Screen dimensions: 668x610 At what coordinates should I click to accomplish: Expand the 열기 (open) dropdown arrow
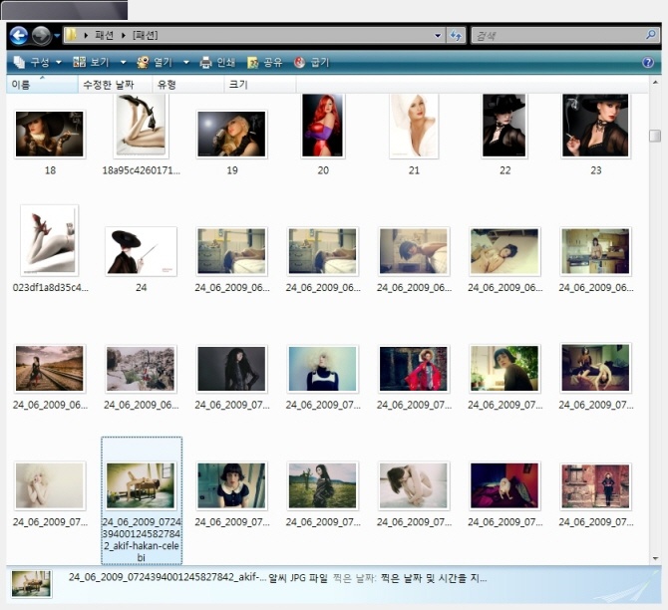(x=181, y=62)
